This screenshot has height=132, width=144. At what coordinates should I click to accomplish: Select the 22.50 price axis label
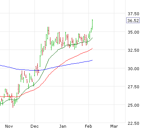click(133, 123)
